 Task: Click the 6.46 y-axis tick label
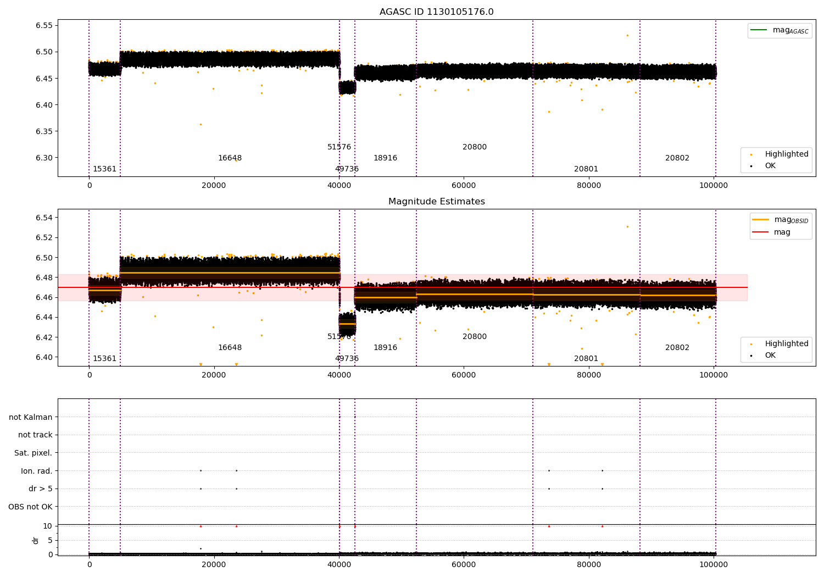click(44, 298)
